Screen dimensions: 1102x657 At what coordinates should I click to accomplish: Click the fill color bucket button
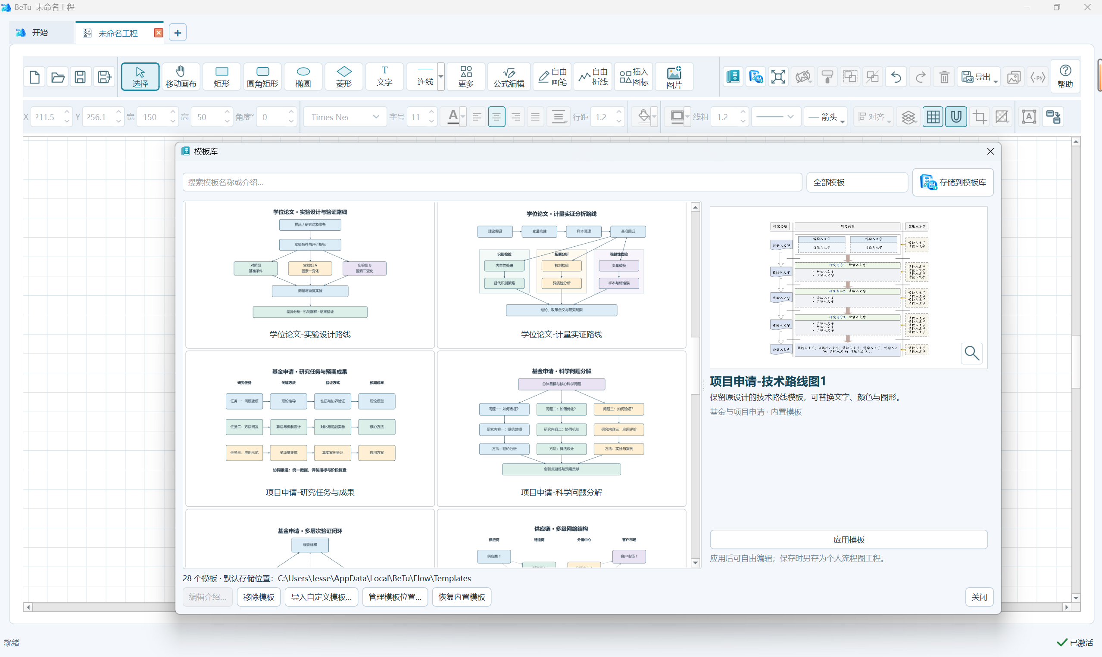[643, 117]
